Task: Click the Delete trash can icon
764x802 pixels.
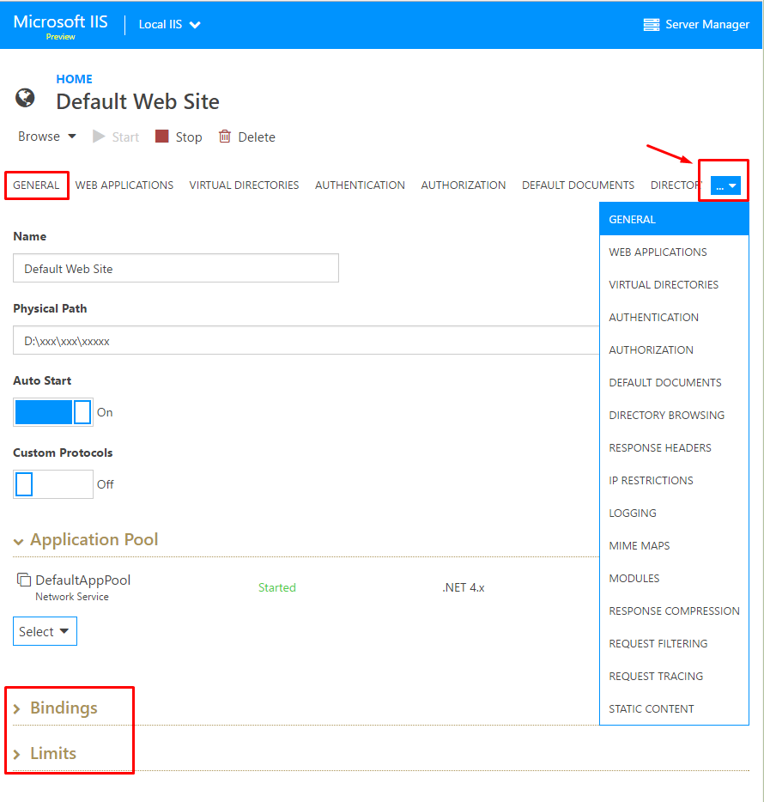Action: [x=225, y=136]
